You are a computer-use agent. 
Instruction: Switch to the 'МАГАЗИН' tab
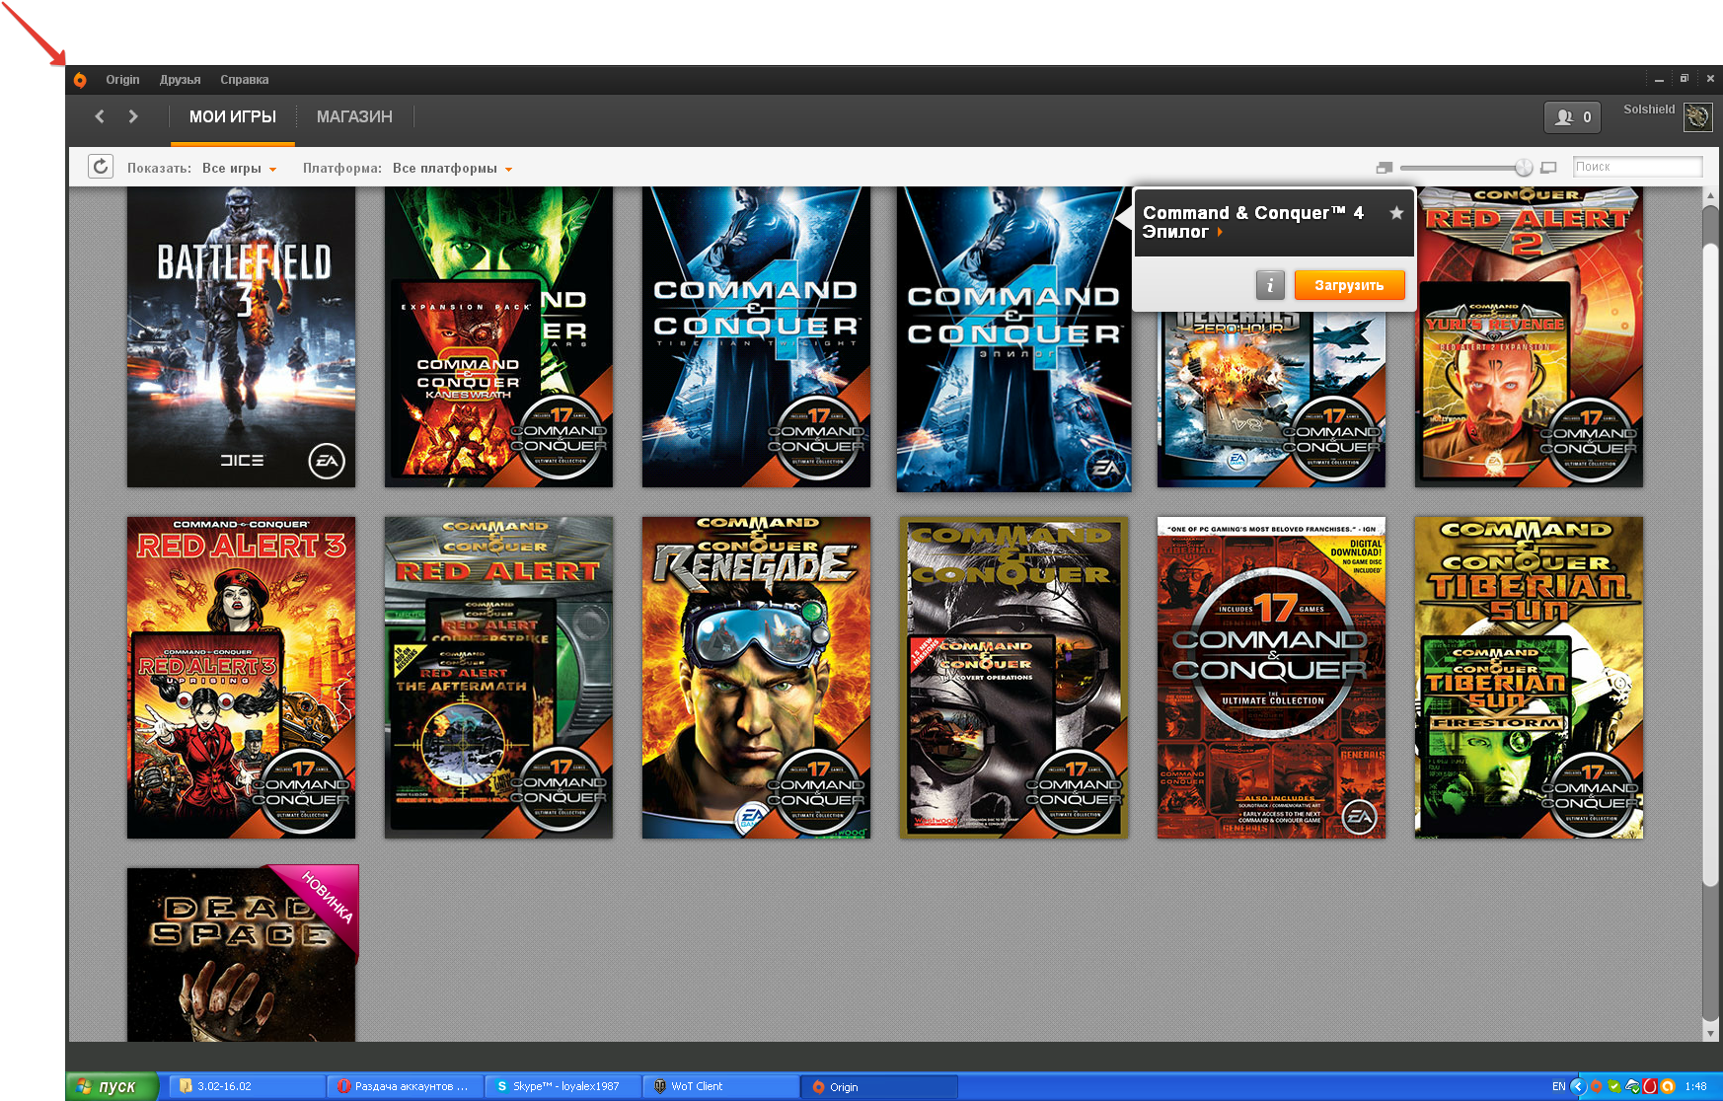354,116
